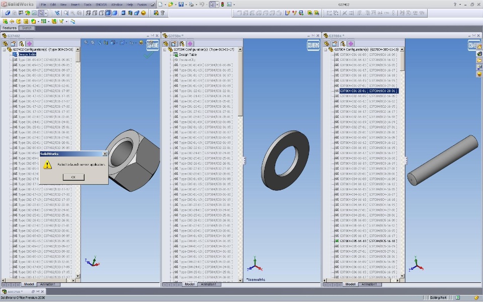The image size is (483, 302).
Task: Toggle Hidden Lines Removed display style
Action: tap(101, 13)
